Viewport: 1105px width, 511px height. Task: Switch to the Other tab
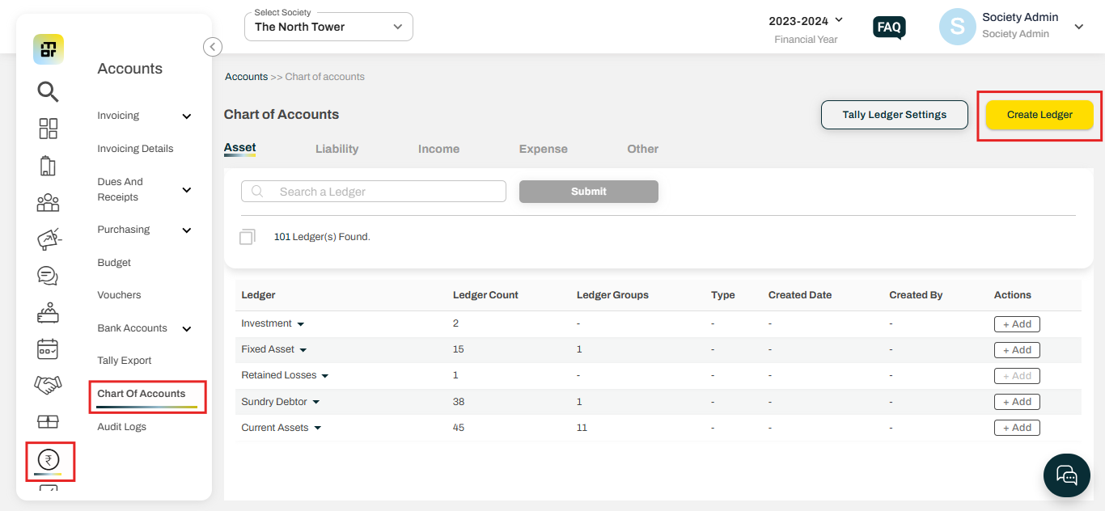coord(643,149)
